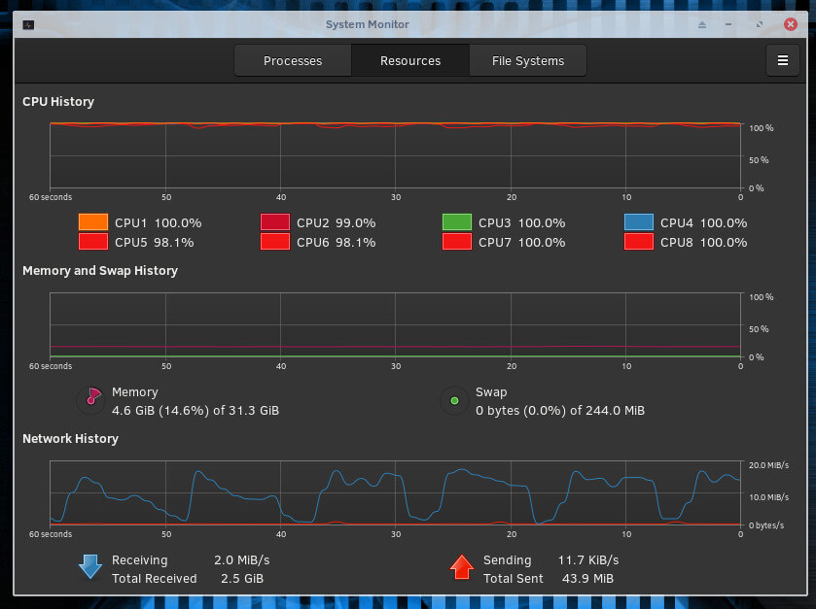Click the CPU8 100.0% label
This screenshot has height=609, width=816.
pos(703,243)
